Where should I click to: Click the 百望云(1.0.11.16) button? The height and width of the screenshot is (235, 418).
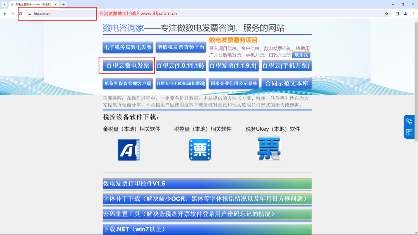pos(181,65)
